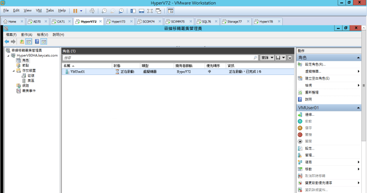The height and width of the screenshot is (193, 367).
Task: Click the VMware full screen mode icon
Action: [x=150, y=10]
